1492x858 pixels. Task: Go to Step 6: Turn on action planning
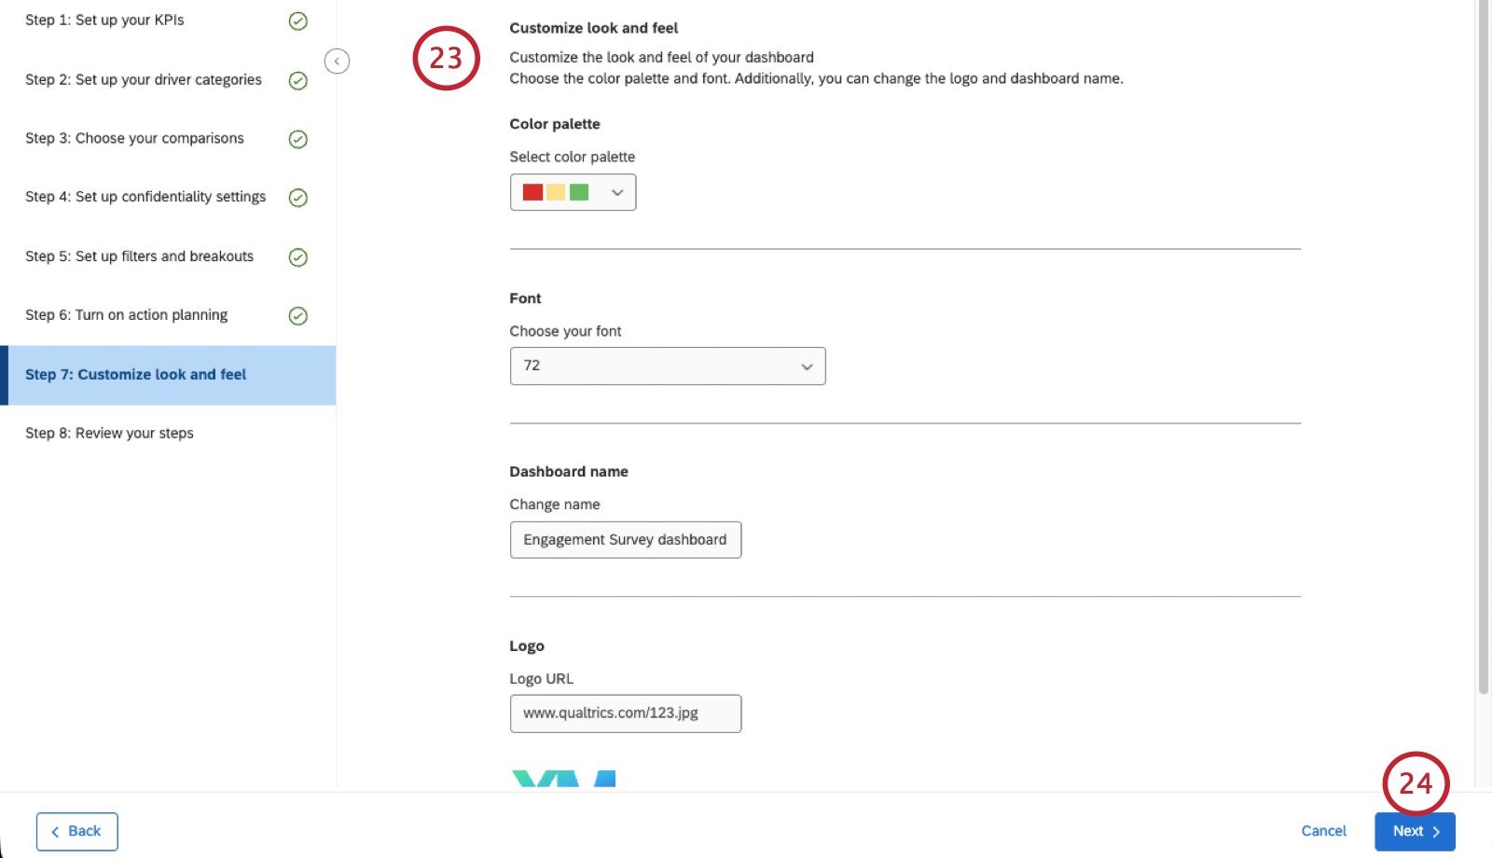click(126, 315)
